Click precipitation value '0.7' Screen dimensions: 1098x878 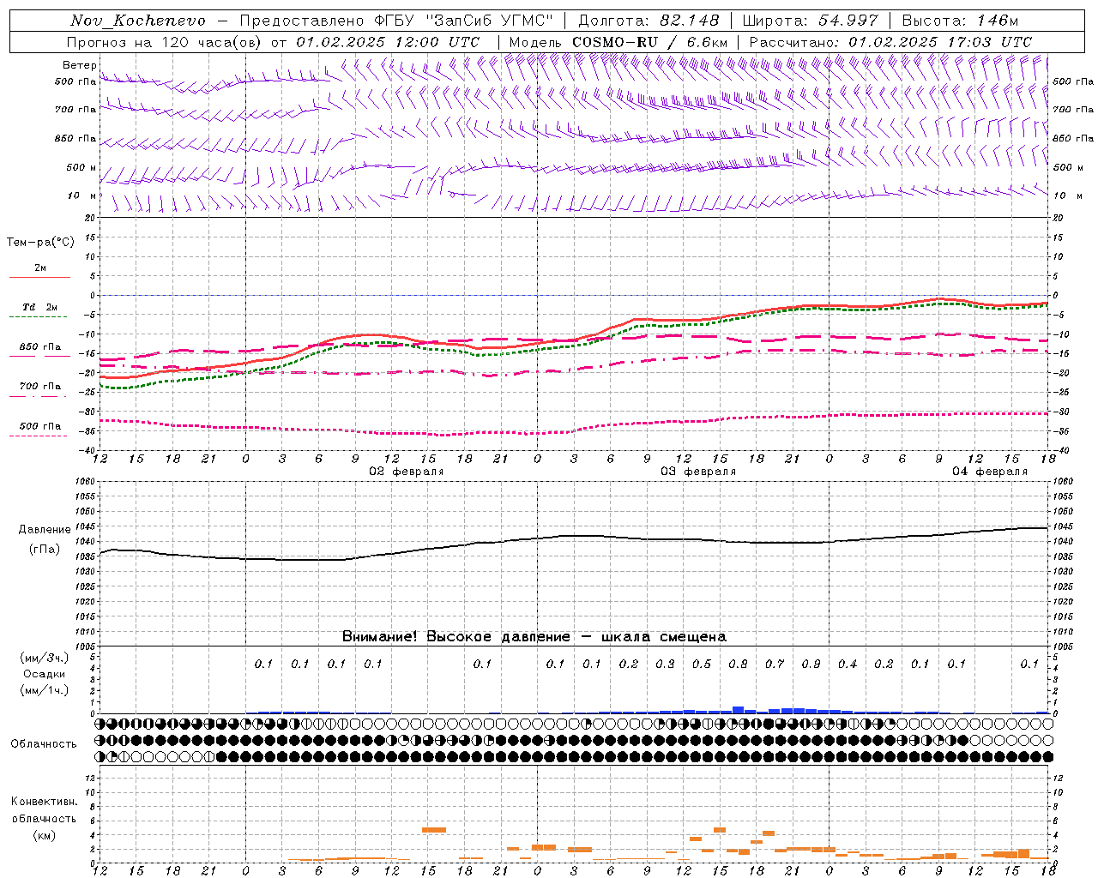(x=775, y=665)
